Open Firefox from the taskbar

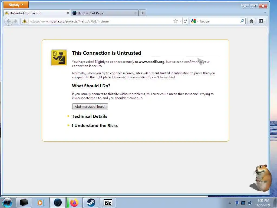click(x=74, y=203)
